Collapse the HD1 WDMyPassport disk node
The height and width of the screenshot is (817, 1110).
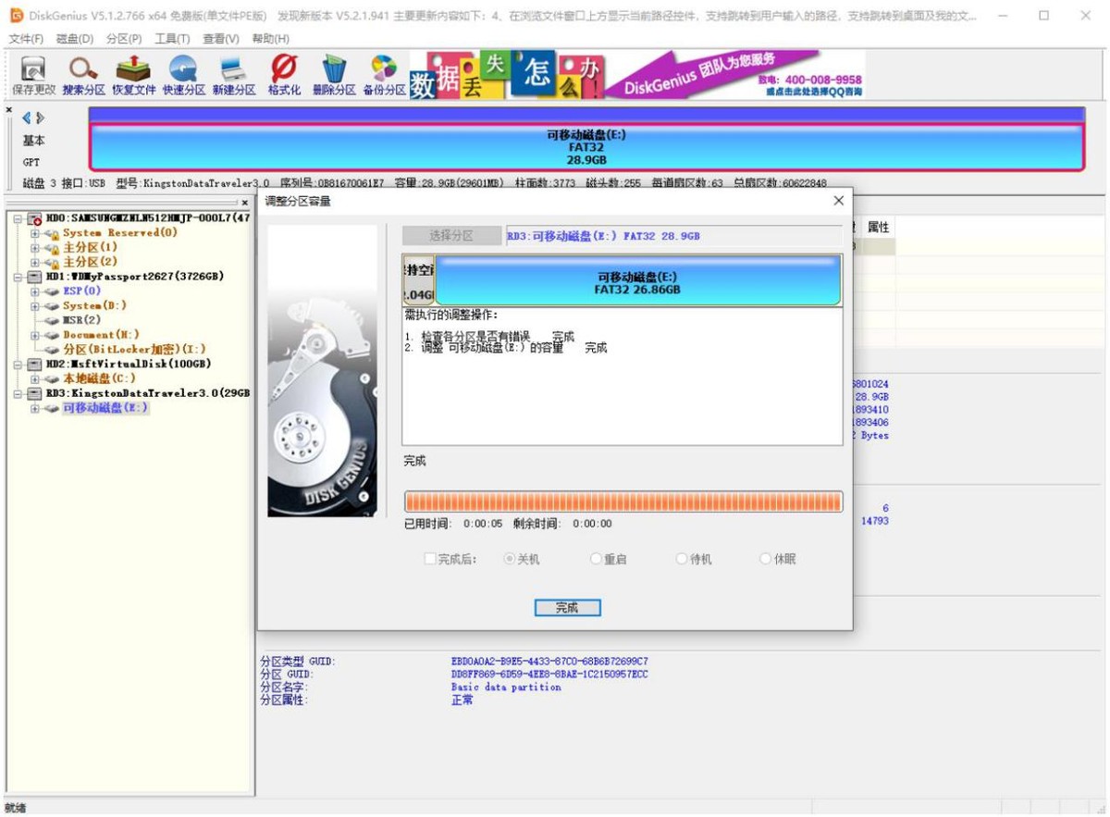[x=18, y=277]
